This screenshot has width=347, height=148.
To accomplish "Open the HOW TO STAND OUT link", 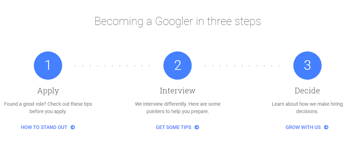I will tap(48, 127).
